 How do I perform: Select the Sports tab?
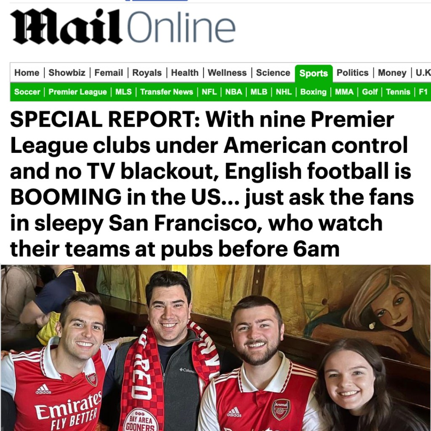314,73
